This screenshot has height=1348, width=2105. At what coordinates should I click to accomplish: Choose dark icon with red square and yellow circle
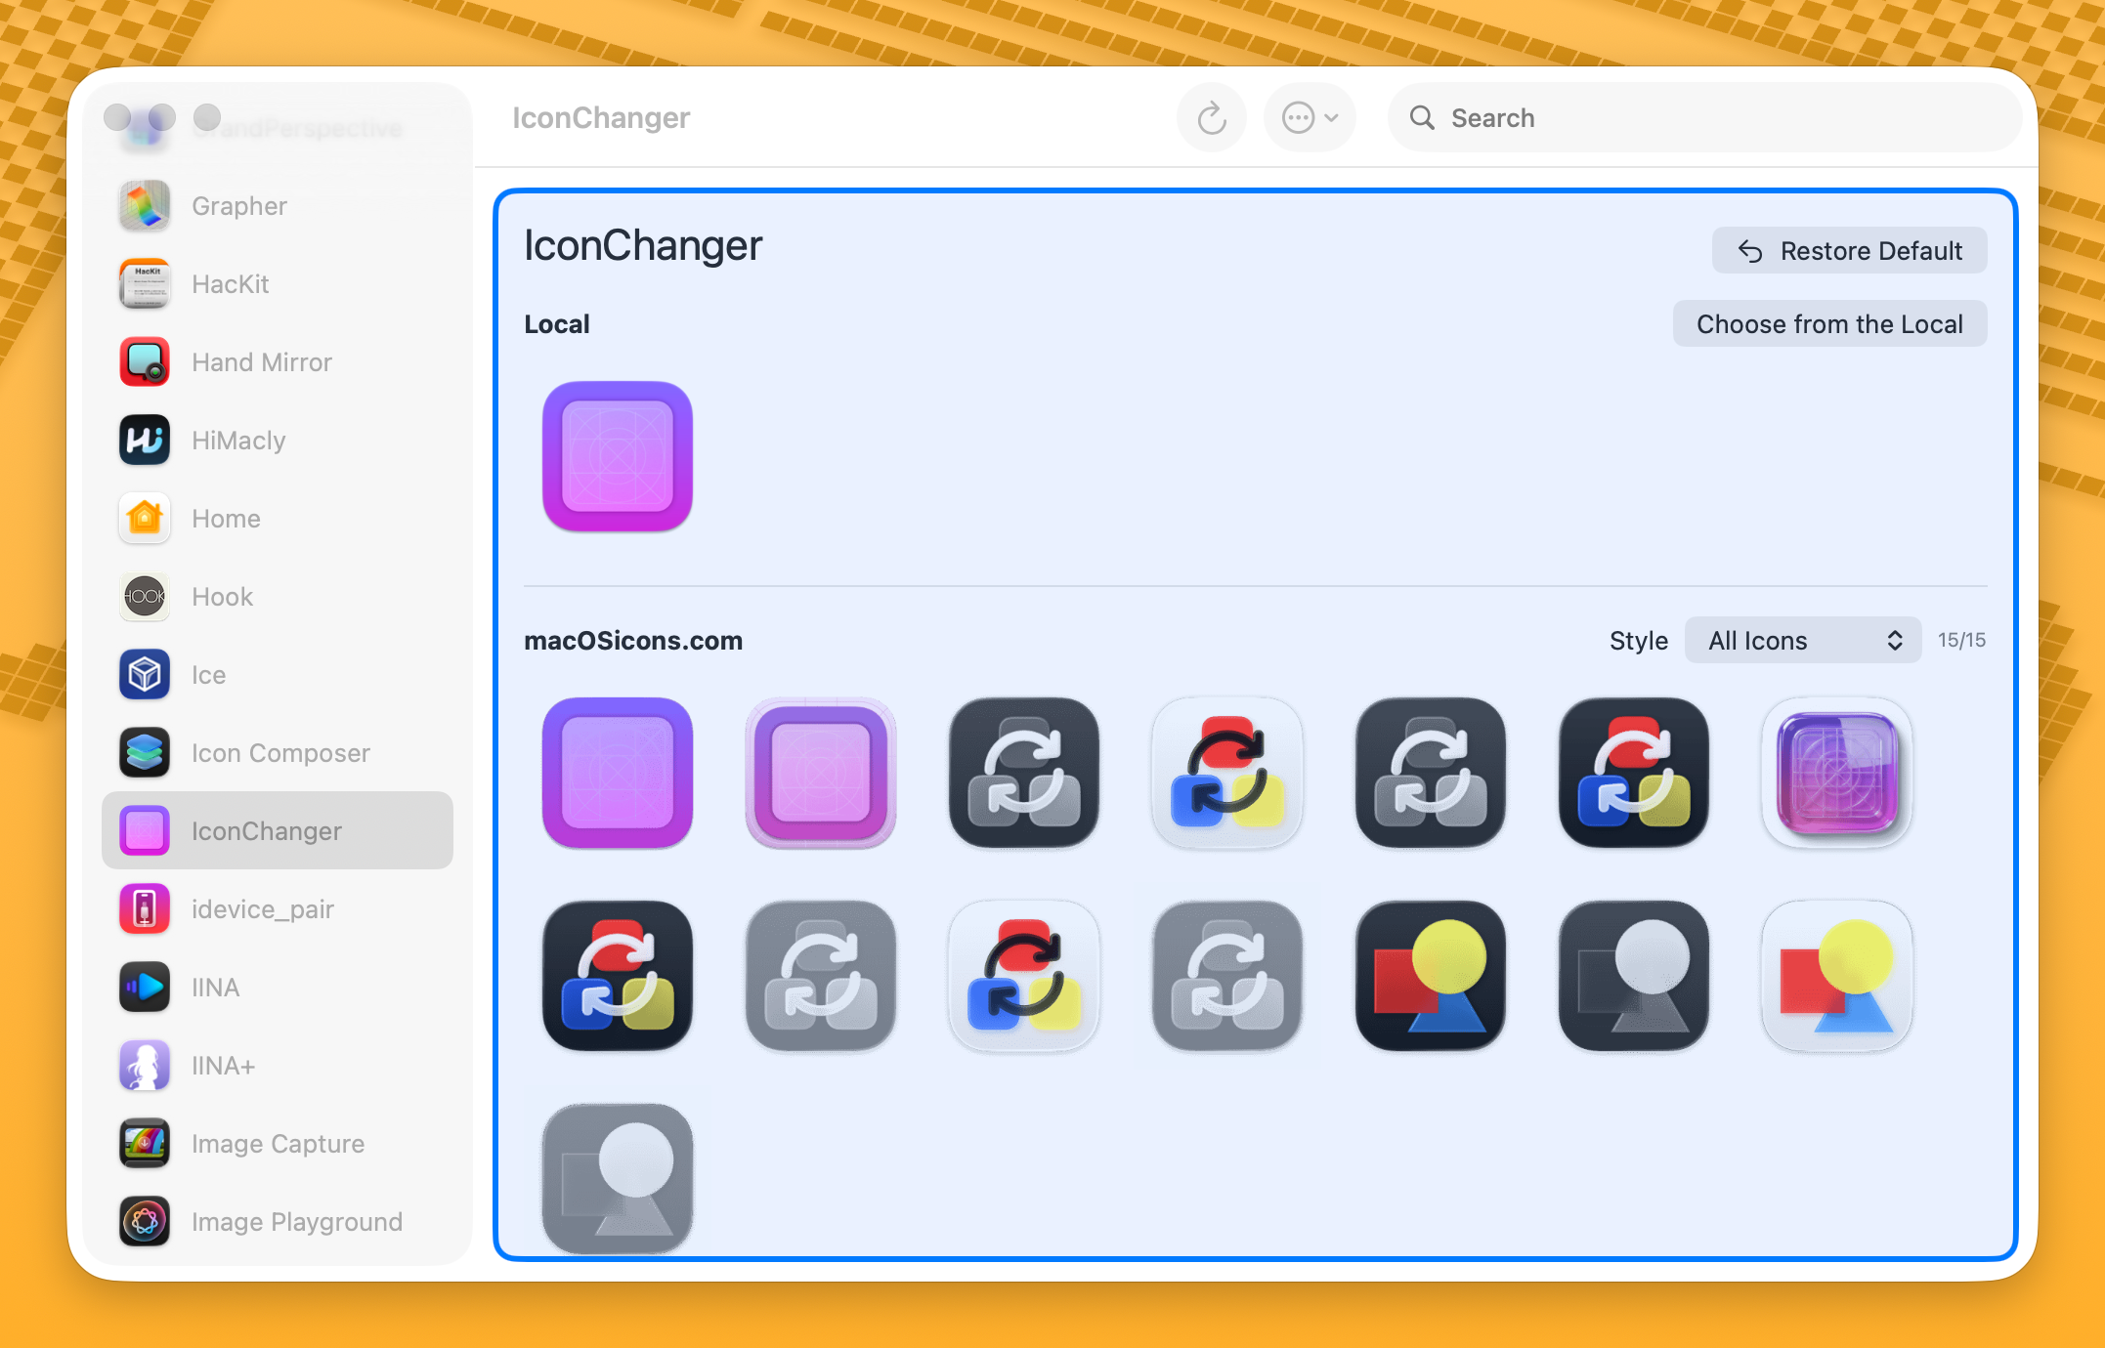point(1430,976)
